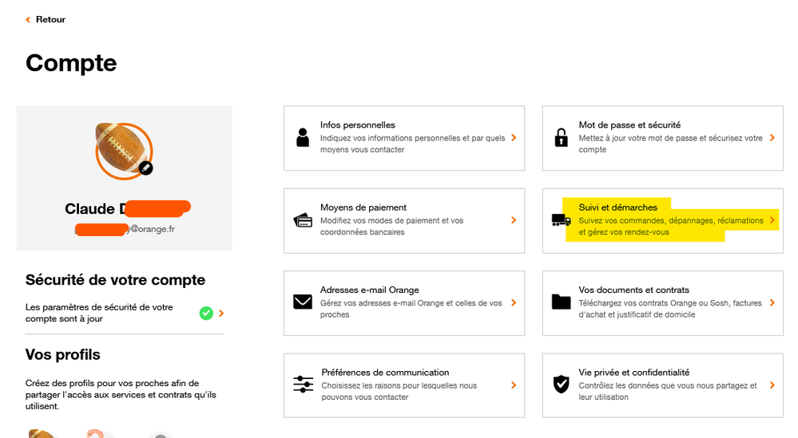The image size is (798, 438).
Task: Click the green security status checkmark
Action: tap(206, 313)
